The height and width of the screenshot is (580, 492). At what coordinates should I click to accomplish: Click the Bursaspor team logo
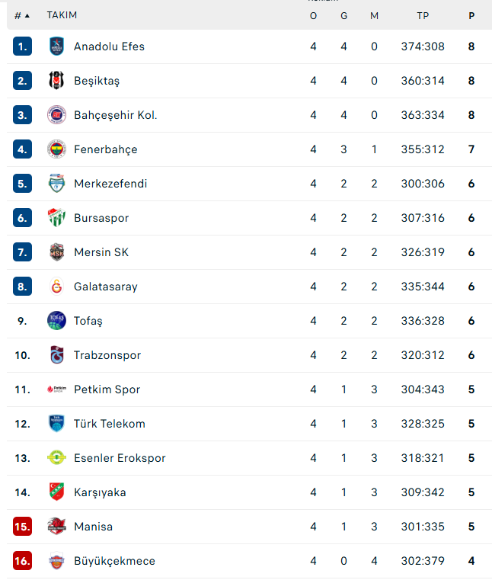[x=57, y=218]
